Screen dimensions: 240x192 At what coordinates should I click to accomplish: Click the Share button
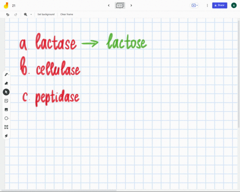(x=219, y=5)
